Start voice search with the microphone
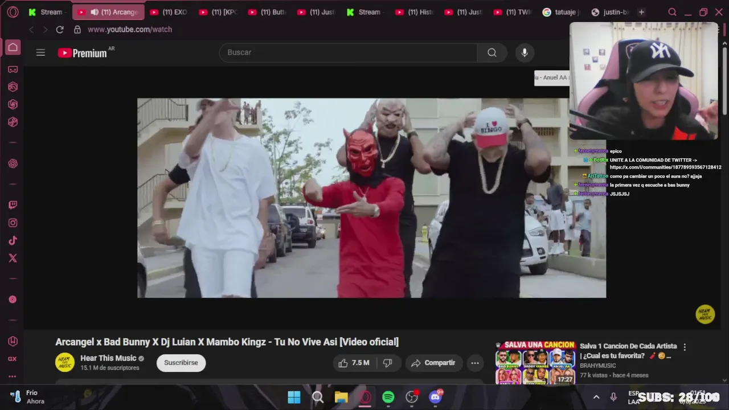The image size is (729, 410). pos(525,52)
